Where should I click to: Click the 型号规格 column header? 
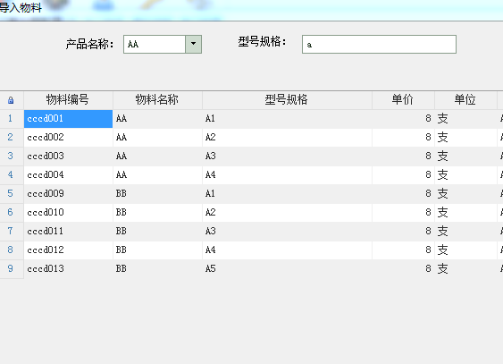click(287, 100)
